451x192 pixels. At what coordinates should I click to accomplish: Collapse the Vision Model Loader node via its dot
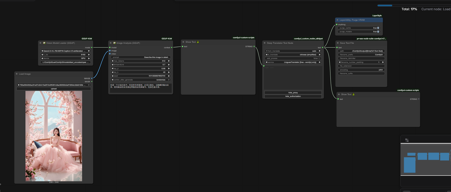[40, 43]
